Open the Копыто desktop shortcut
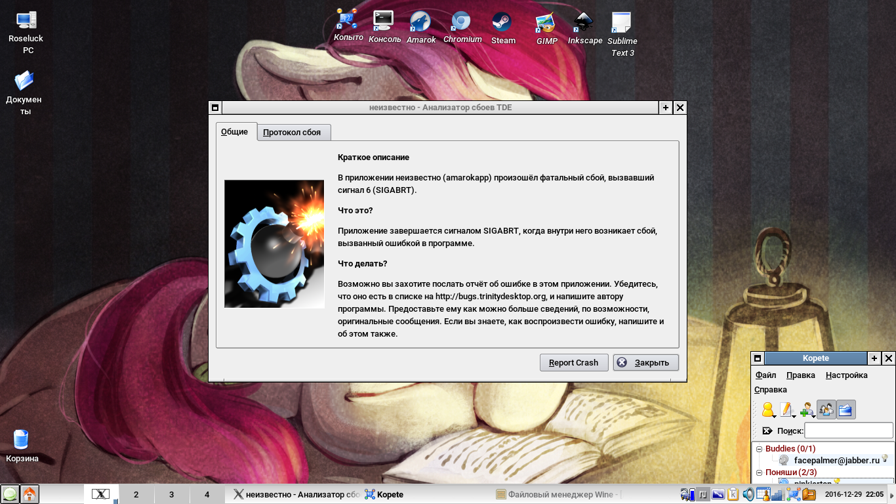This screenshot has height=504, width=896. pos(348,26)
